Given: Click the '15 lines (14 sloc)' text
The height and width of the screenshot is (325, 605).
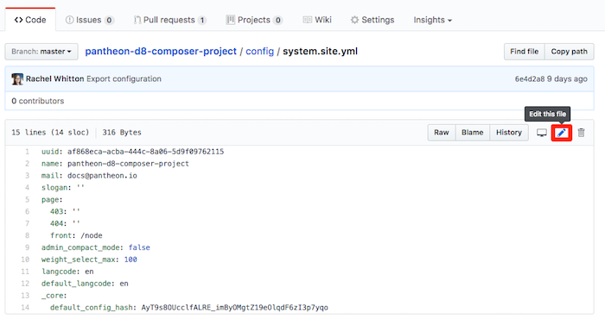Looking at the screenshot, I should tap(50, 133).
